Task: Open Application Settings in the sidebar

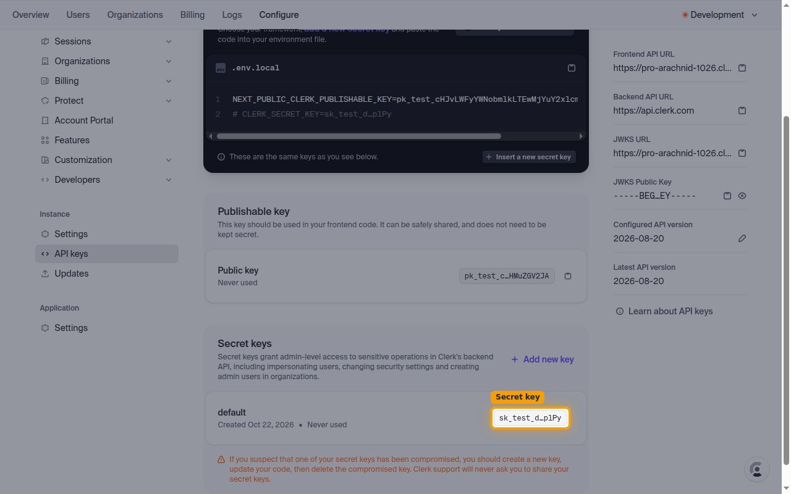Action: 107,328
